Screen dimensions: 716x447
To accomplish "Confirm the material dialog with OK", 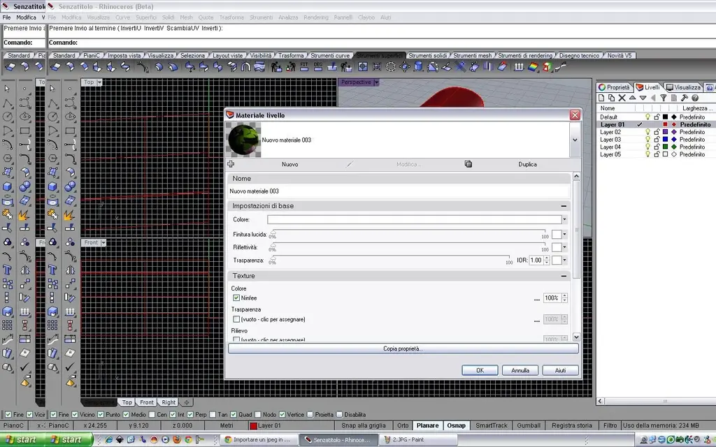I will point(480,370).
